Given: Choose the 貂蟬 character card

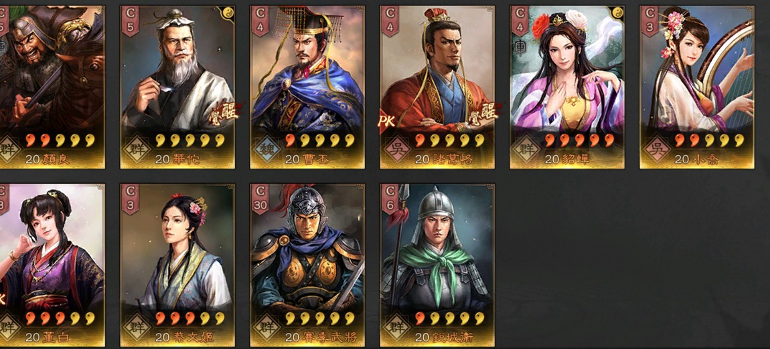Looking at the screenshot, I should pos(566,87).
